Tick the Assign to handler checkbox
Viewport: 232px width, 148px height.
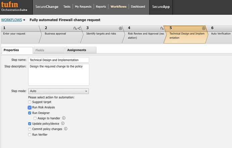[x=35, y=118]
